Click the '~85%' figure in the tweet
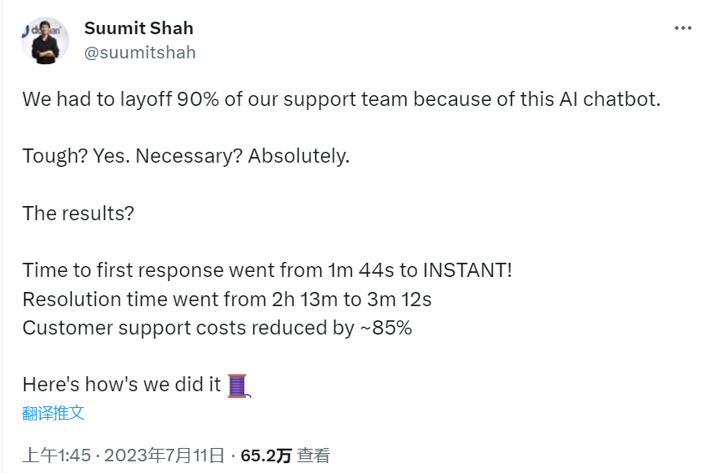Viewport: 713px width, 473px height. (x=385, y=327)
